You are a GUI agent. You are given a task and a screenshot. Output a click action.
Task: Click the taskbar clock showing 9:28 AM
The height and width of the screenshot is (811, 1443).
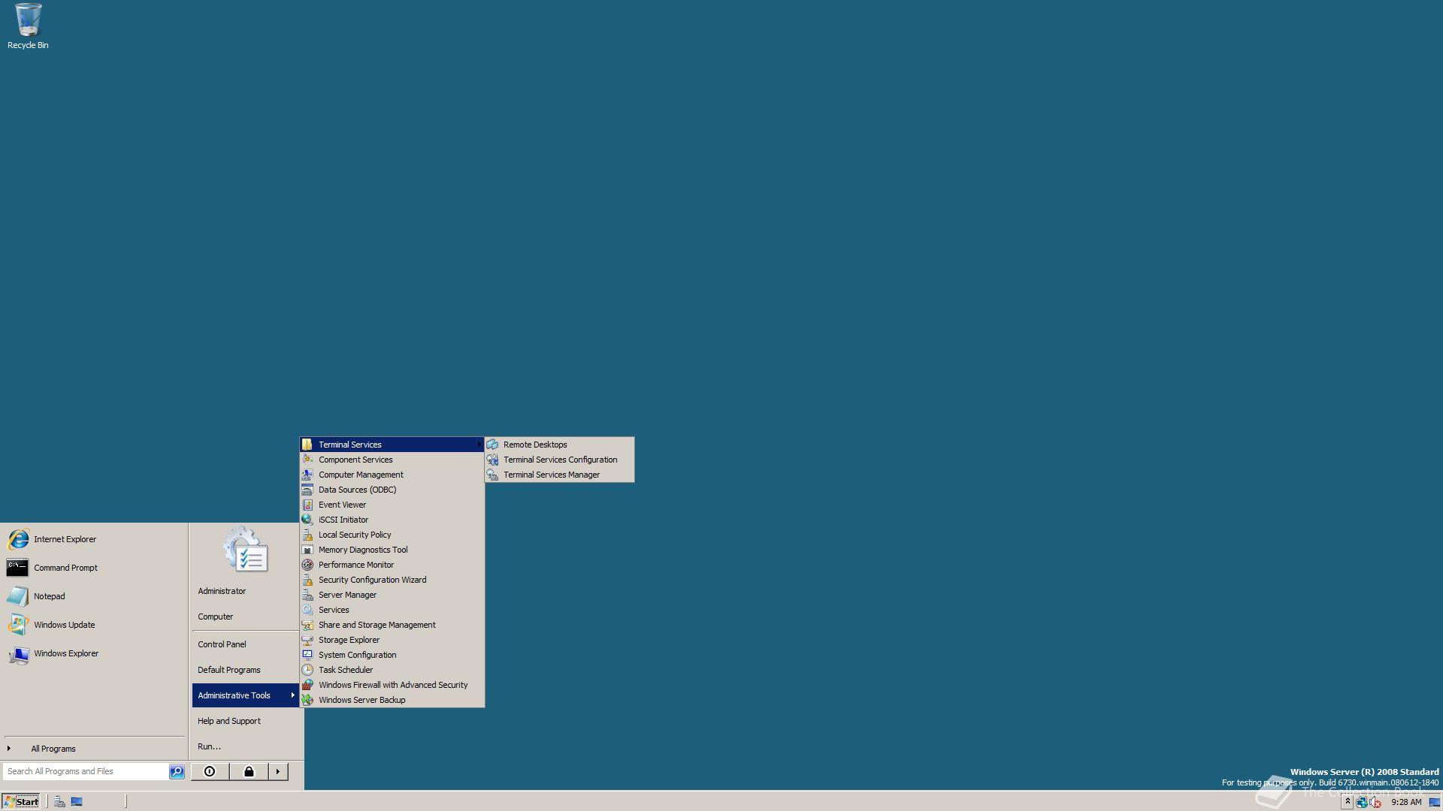pyautogui.click(x=1406, y=802)
